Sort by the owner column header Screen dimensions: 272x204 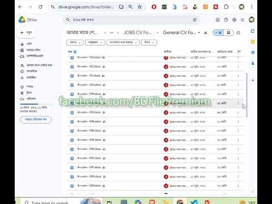pyautogui.click(x=167, y=52)
